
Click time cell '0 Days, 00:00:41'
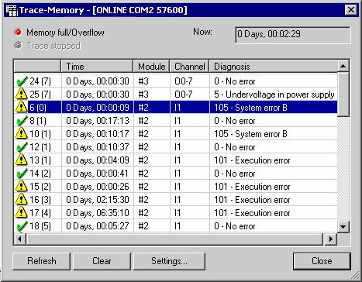point(98,174)
